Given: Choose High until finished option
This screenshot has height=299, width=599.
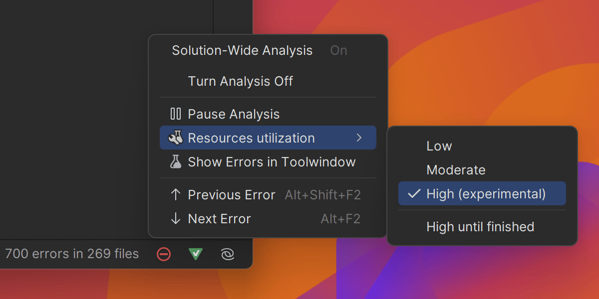Looking at the screenshot, I should [x=480, y=227].
